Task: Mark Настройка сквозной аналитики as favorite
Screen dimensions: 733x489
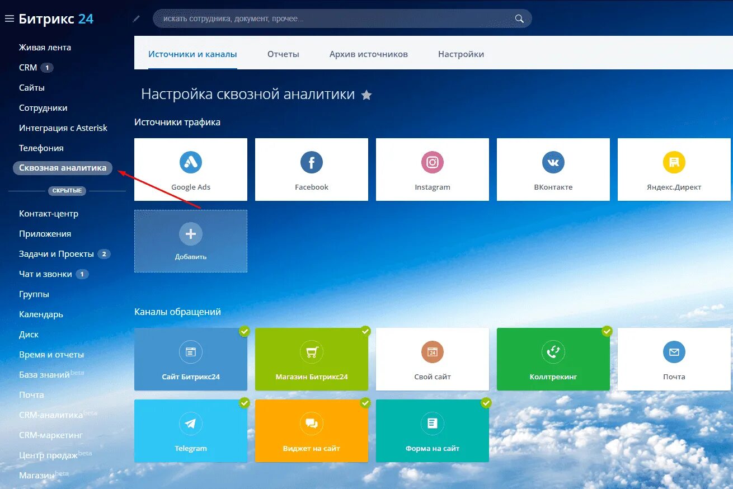Action: click(x=366, y=95)
